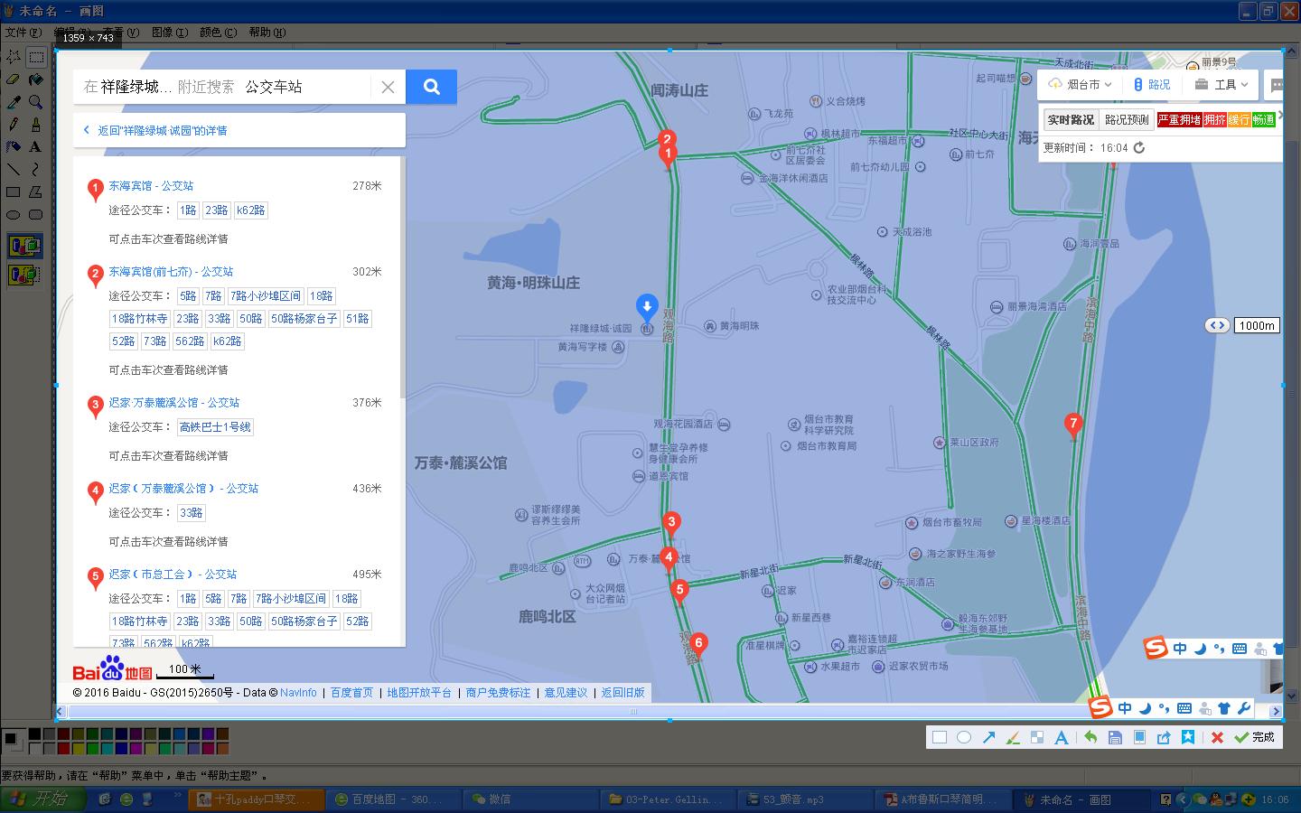Open result 东海宾馆 - 公交站

(x=151, y=185)
